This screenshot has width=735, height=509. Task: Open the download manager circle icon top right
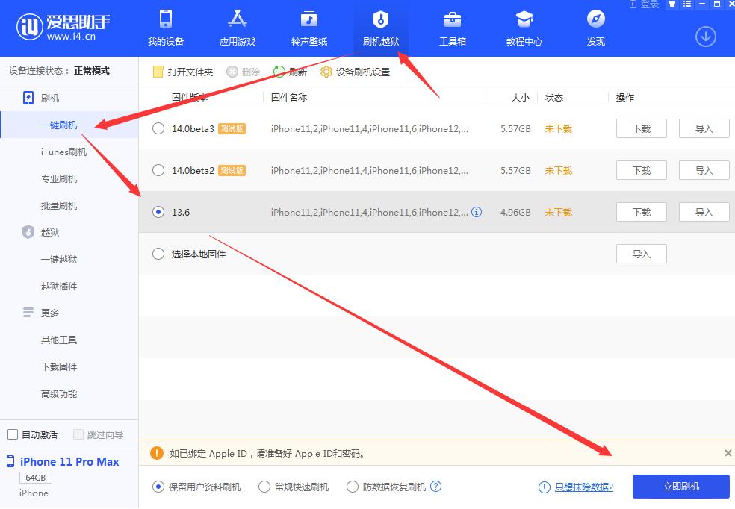[x=704, y=35]
